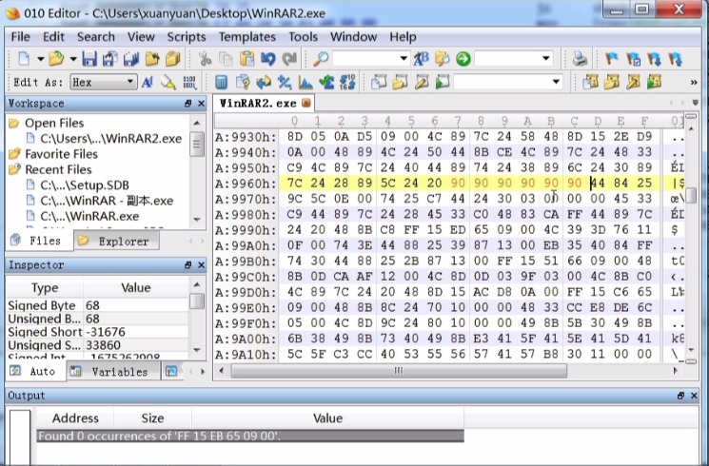Open the Scripts menu

pyautogui.click(x=187, y=36)
